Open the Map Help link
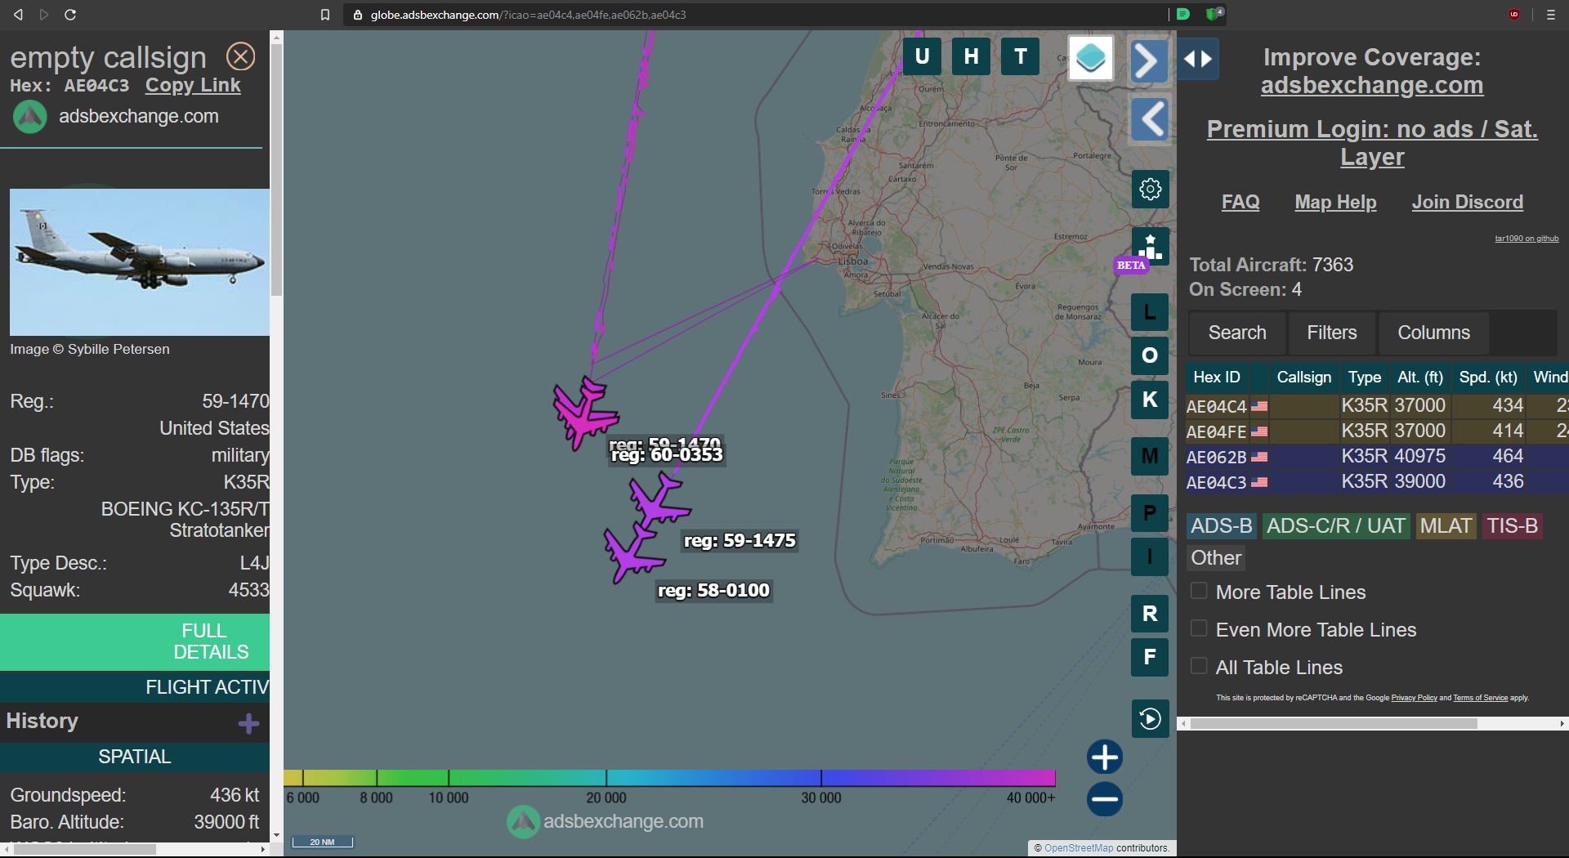Viewport: 1569px width, 858px height. pos(1335,202)
